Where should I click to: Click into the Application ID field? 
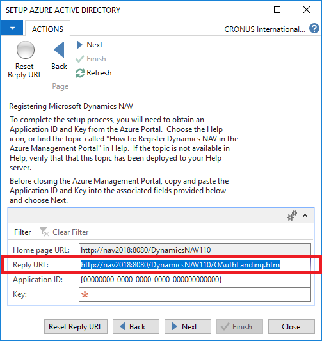pos(195,280)
